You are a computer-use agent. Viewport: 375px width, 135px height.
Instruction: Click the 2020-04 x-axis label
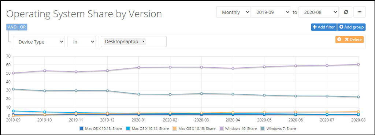pos(233,120)
